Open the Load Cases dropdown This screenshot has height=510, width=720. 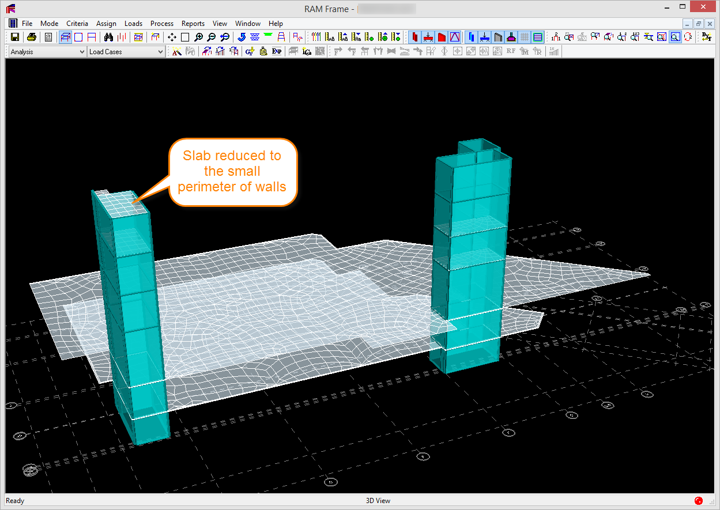point(126,52)
